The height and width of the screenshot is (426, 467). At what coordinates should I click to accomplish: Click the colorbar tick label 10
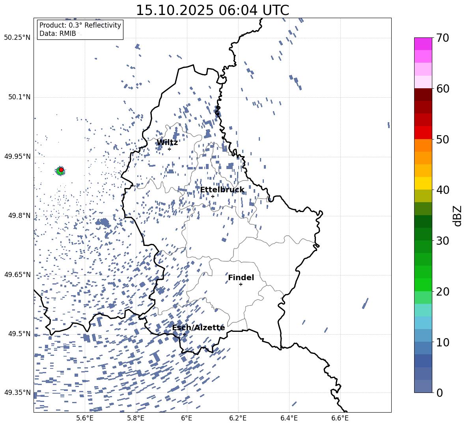click(x=443, y=342)
